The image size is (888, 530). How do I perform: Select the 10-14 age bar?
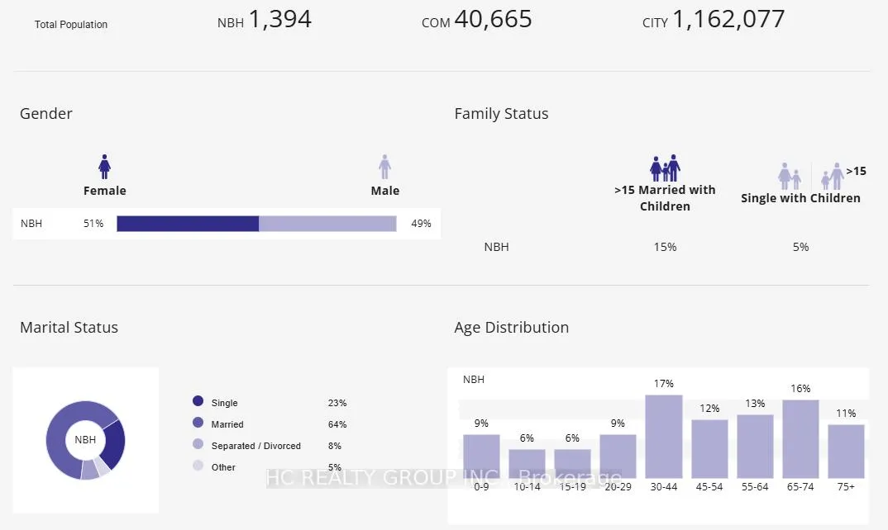tap(527, 464)
